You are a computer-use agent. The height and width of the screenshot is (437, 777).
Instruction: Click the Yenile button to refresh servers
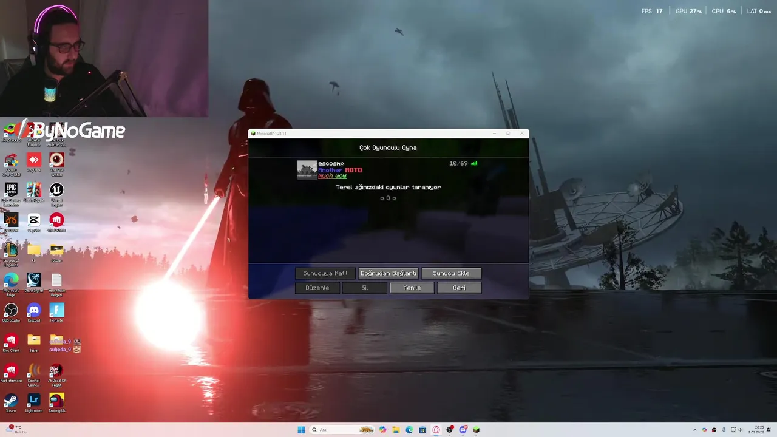(412, 288)
